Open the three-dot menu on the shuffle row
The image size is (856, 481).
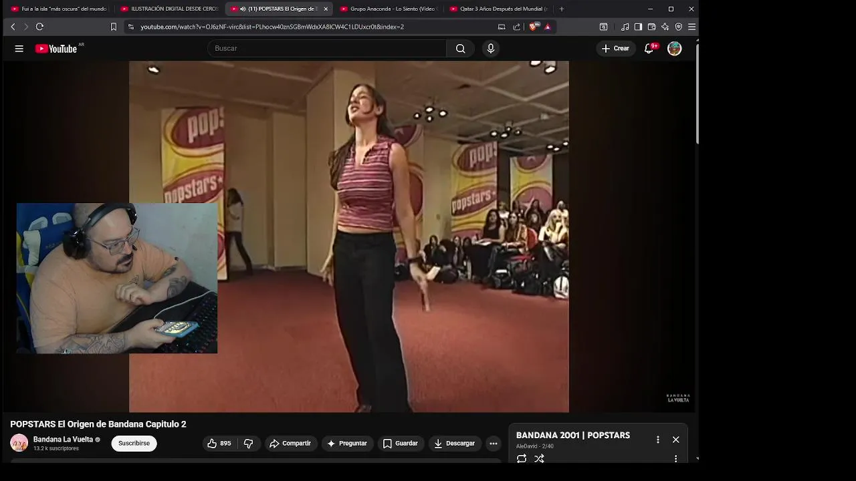pyautogui.click(x=676, y=459)
